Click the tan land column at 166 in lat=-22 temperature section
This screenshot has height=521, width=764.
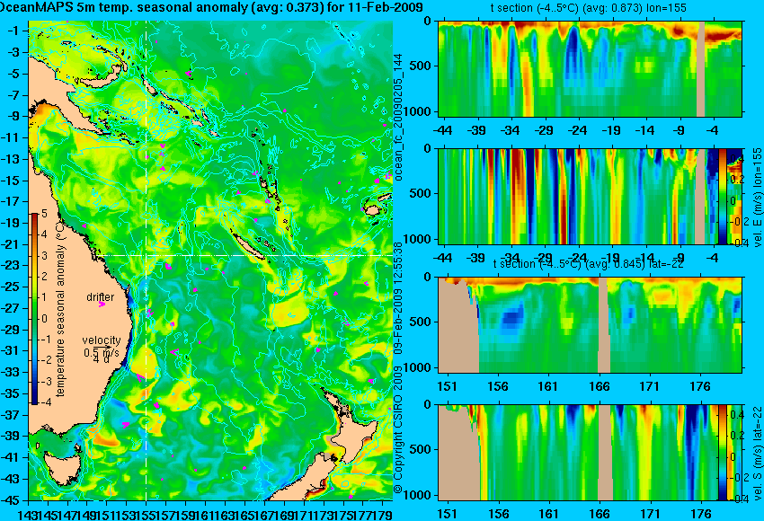pyautogui.click(x=604, y=325)
